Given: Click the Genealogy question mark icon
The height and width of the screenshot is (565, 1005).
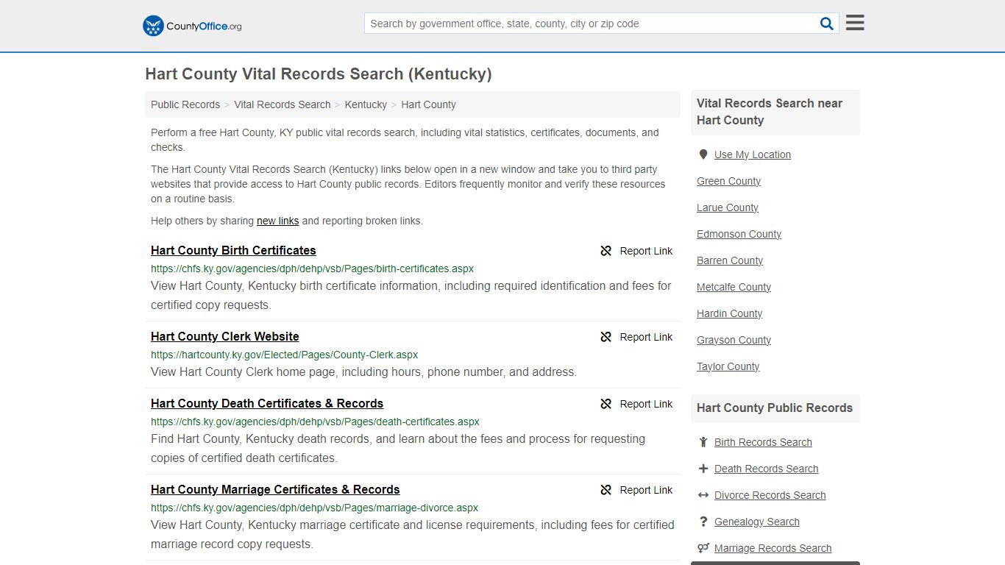Looking at the screenshot, I should pyautogui.click(x=703, y=522).
